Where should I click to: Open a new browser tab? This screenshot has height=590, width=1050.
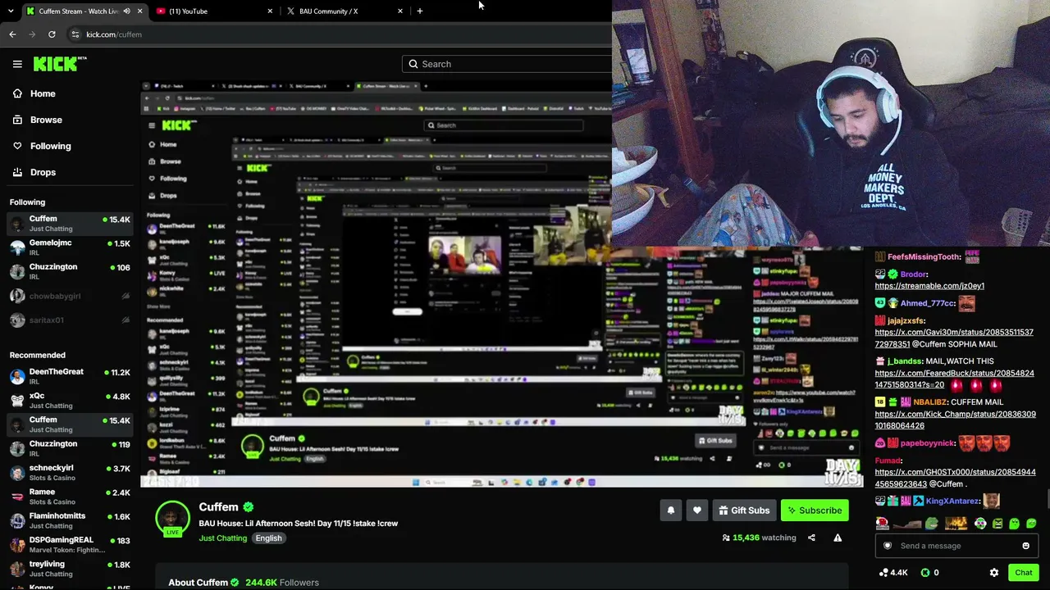420,11
